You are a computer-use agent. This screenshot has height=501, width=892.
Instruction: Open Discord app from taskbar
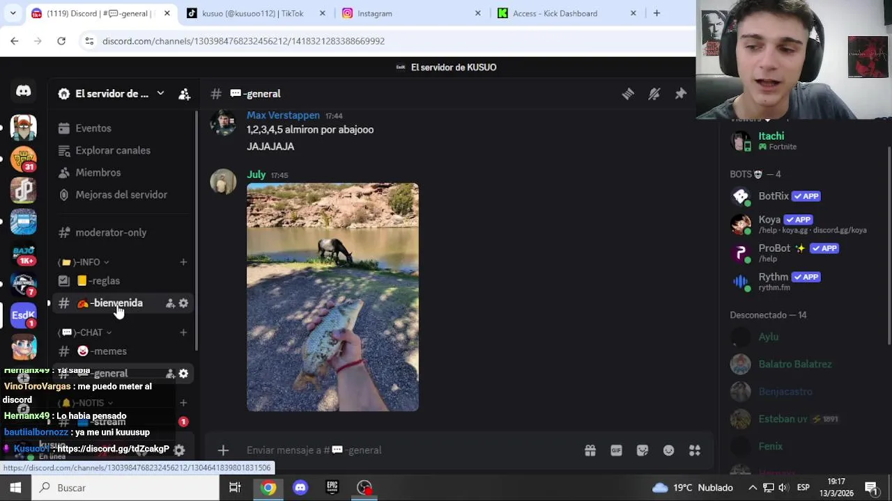point(300,488)
